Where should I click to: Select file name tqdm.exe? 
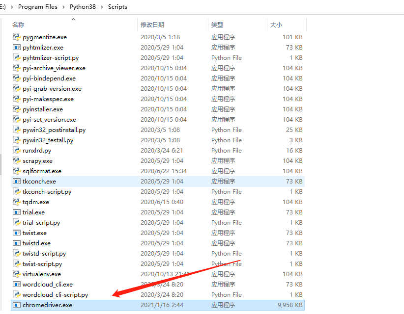click(36, 202)
